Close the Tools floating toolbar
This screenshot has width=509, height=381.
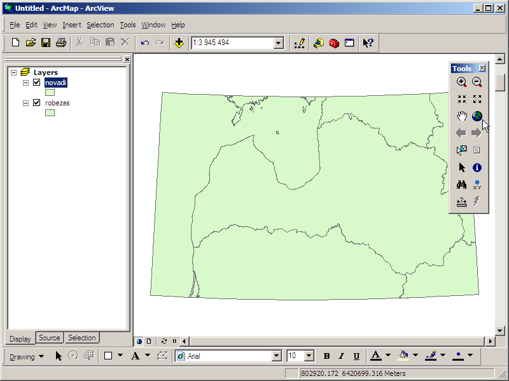[482, 68]
